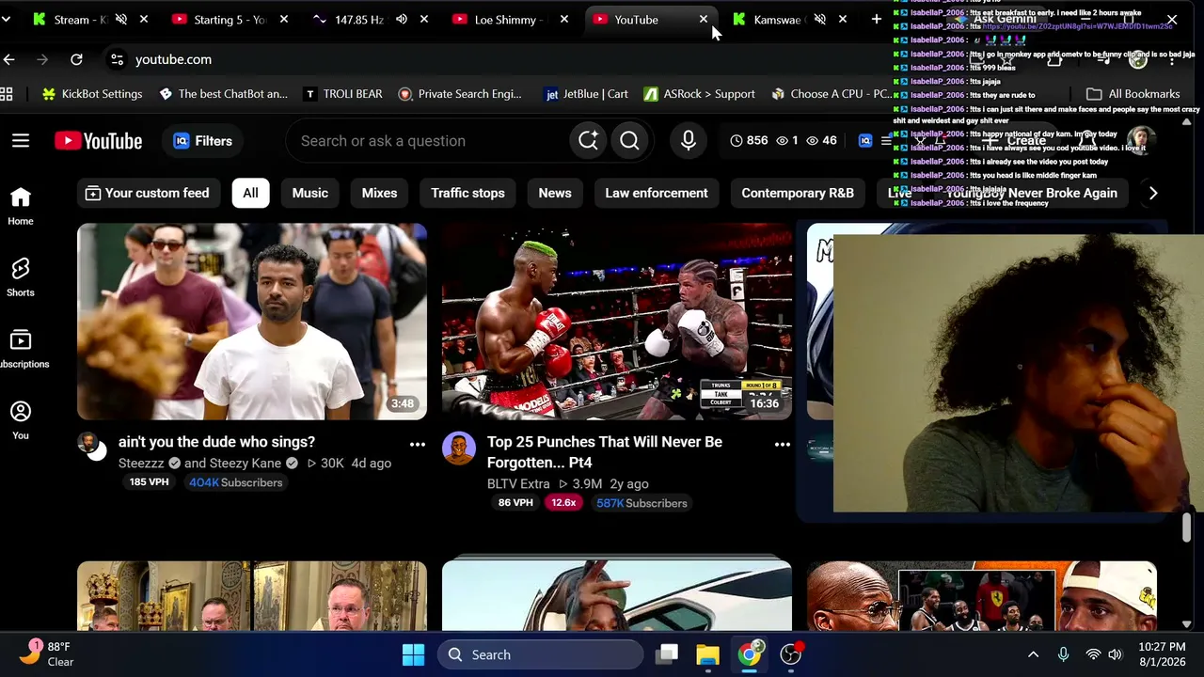Select the Traffic stops chip
The width and height of the screenshot is (1204, 677).
467,193
